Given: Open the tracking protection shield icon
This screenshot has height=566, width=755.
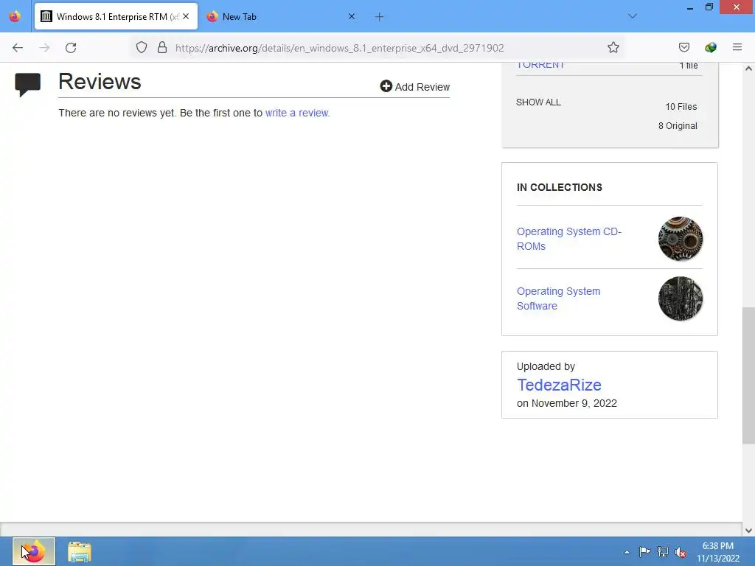Looking at the screenshot, I should [x=141, y=47].
